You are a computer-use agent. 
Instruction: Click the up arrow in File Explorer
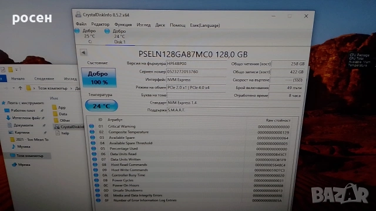pos(21,88)
